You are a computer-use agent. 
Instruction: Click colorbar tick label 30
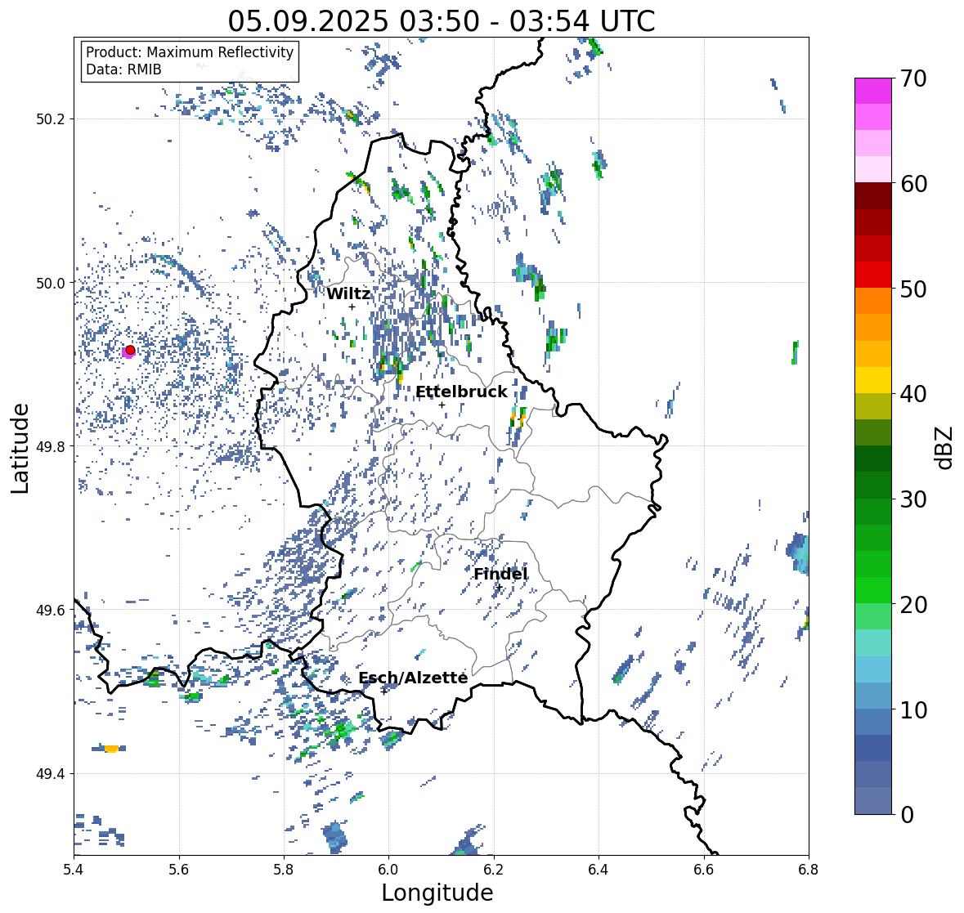pyautogui.click(x=913, y=499)
